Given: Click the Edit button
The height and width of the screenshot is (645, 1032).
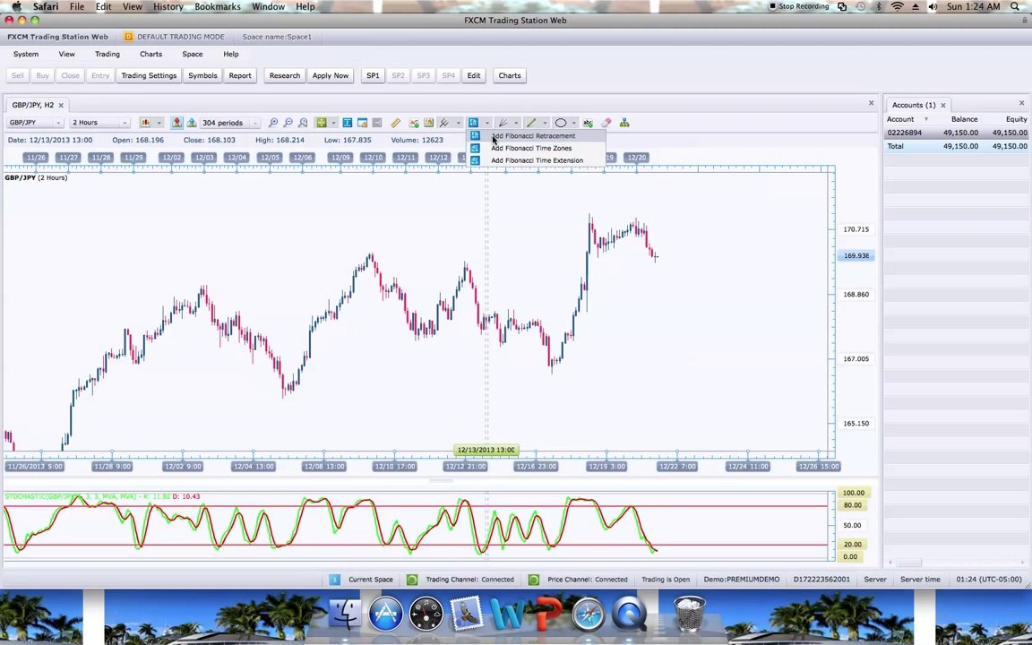Looking at the screenshot, I should (x=474, y=75).
